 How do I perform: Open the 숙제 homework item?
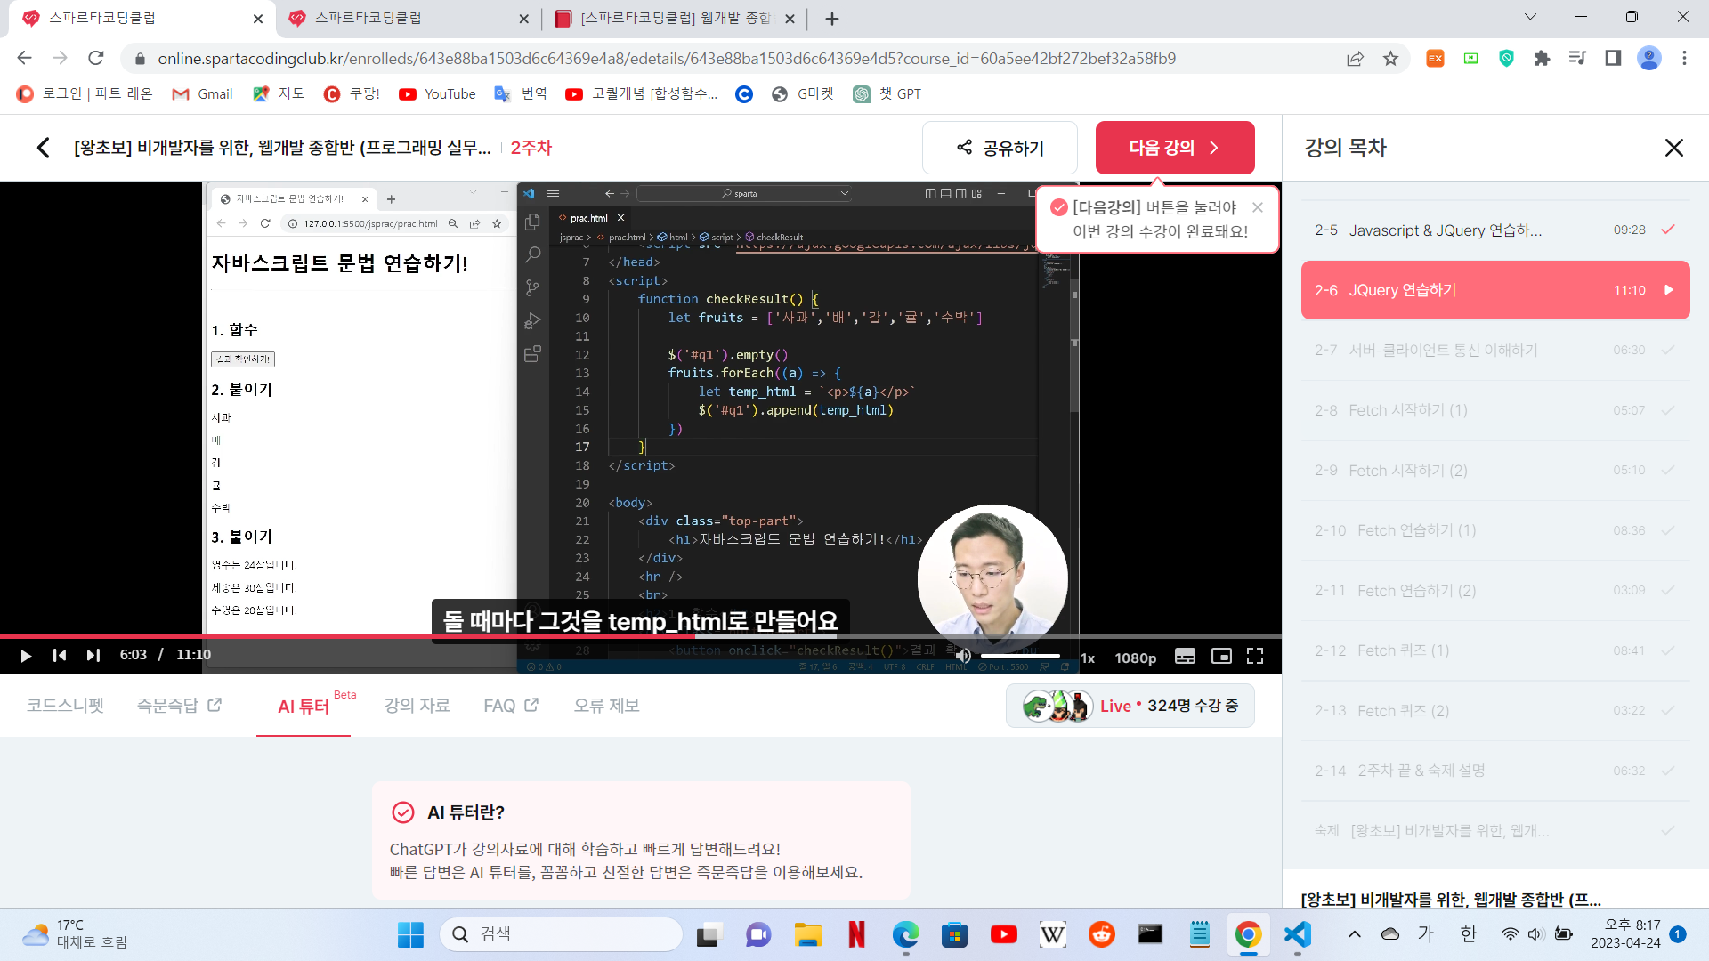tap(1495, 831)
